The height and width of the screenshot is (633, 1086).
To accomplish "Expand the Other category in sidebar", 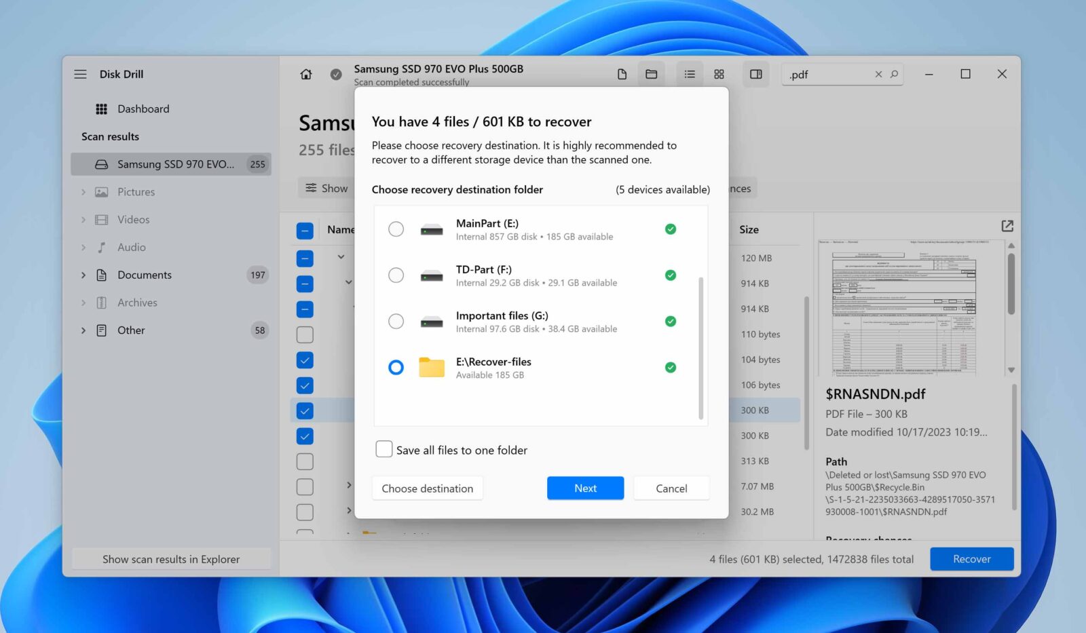I will pos(83,330).
